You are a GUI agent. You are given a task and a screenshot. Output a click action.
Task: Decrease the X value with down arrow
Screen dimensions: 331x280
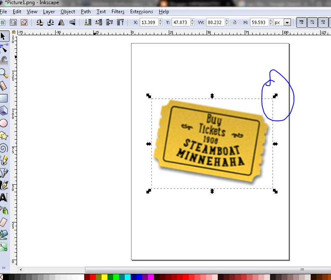tap(161, 24)
